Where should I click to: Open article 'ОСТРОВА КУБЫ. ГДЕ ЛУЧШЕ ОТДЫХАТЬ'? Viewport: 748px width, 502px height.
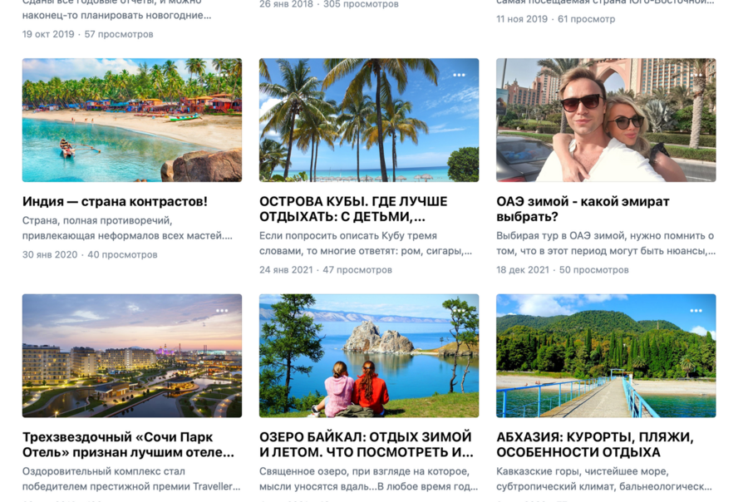click(x=353, y=209)
